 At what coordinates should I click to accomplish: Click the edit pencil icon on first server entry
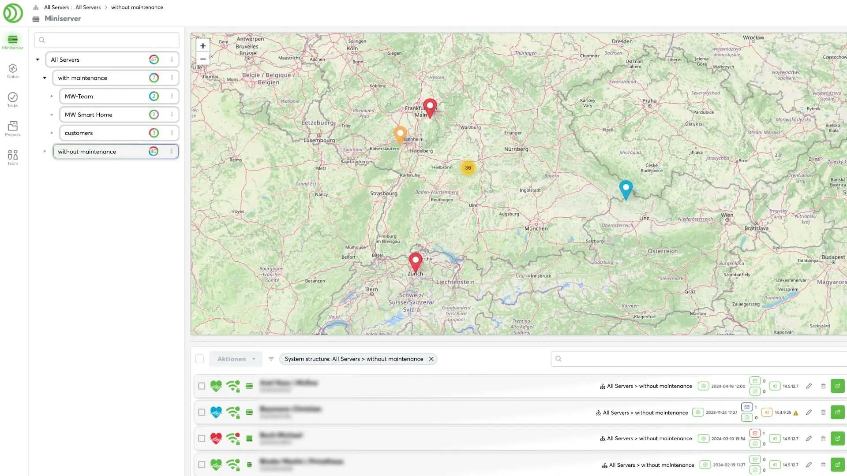(809, 386)
